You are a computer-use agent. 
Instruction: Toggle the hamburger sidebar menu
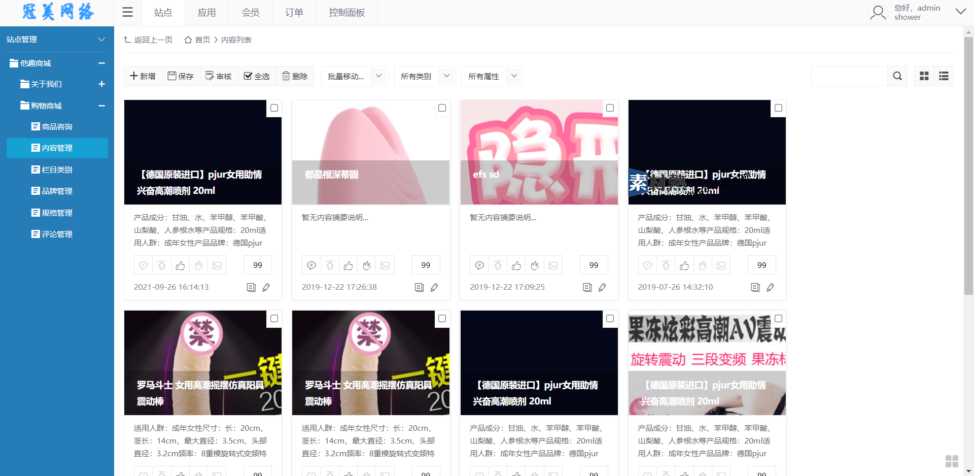(127, 12)
